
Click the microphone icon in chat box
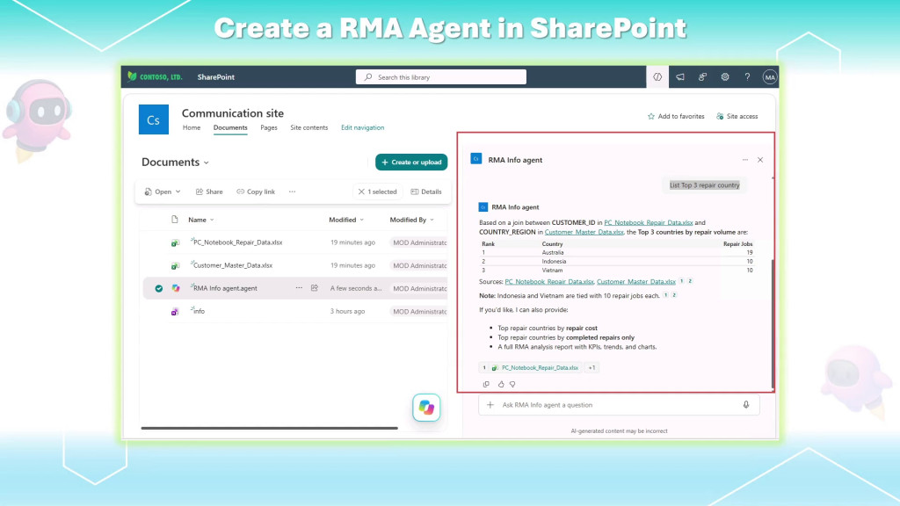point(746,404)
